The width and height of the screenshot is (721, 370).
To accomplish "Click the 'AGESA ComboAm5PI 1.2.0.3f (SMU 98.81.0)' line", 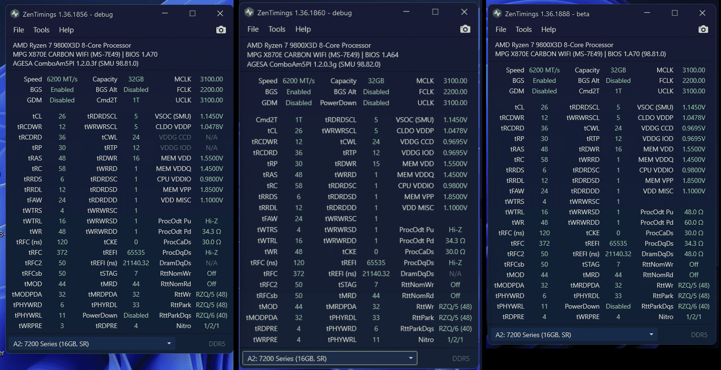I will (76, 63).
